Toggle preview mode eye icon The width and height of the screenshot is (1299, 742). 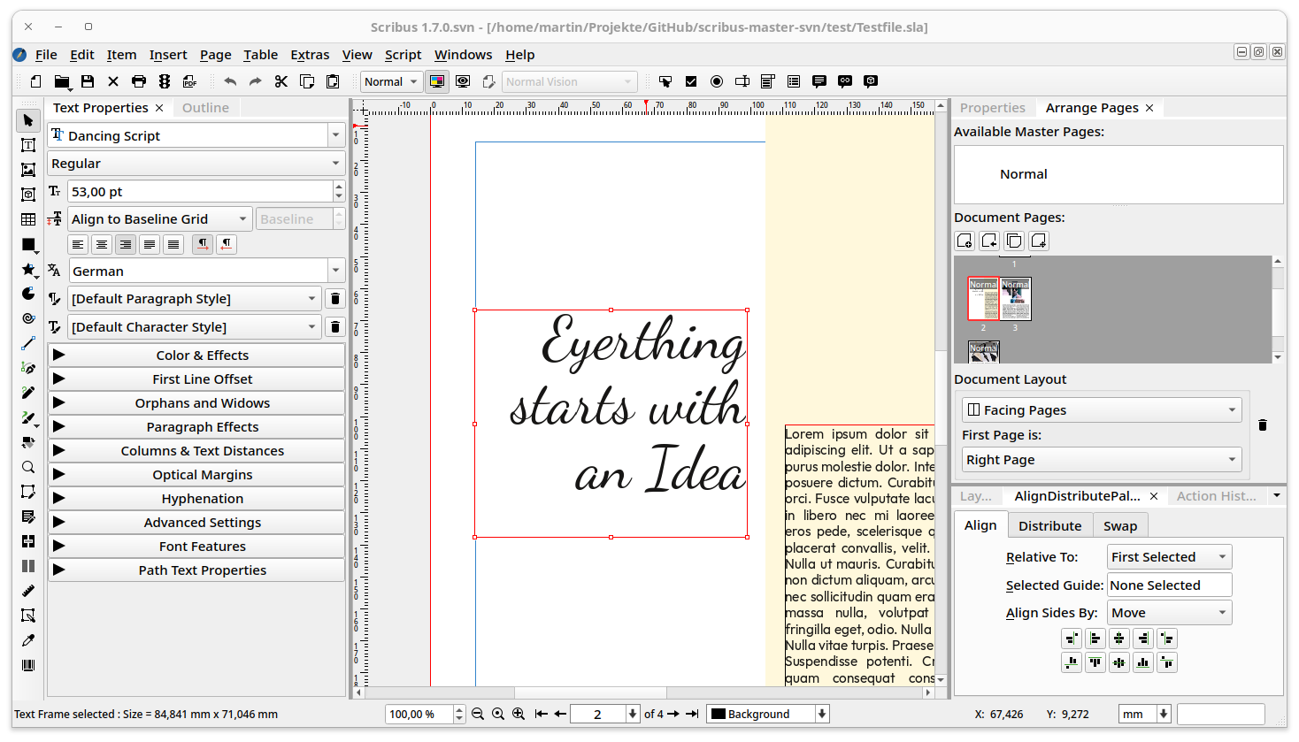pos(463,81)
